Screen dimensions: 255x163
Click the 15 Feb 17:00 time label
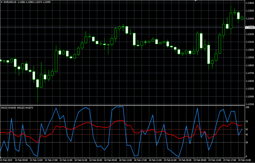click(51, 160)
